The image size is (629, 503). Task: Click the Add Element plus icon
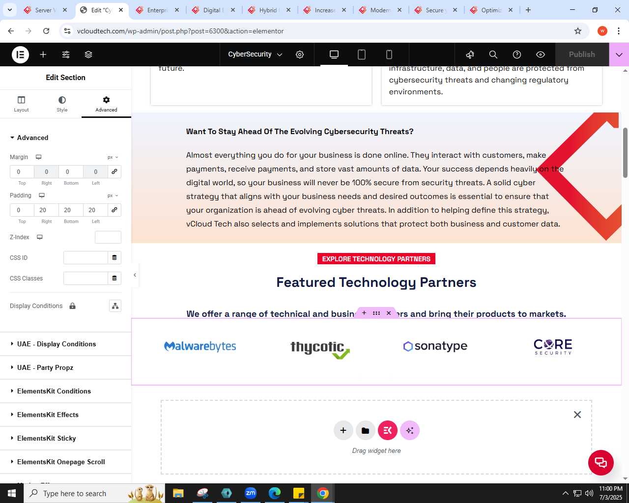43,55
